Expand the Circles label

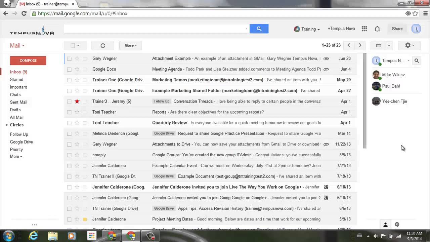coord(7,125)
